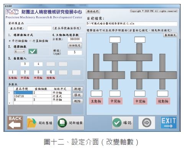
Task: Click the blue EXIT icon
Action: (x=169, y=123)
